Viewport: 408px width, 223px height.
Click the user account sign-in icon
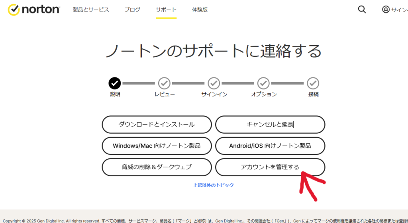pos(386,10)
